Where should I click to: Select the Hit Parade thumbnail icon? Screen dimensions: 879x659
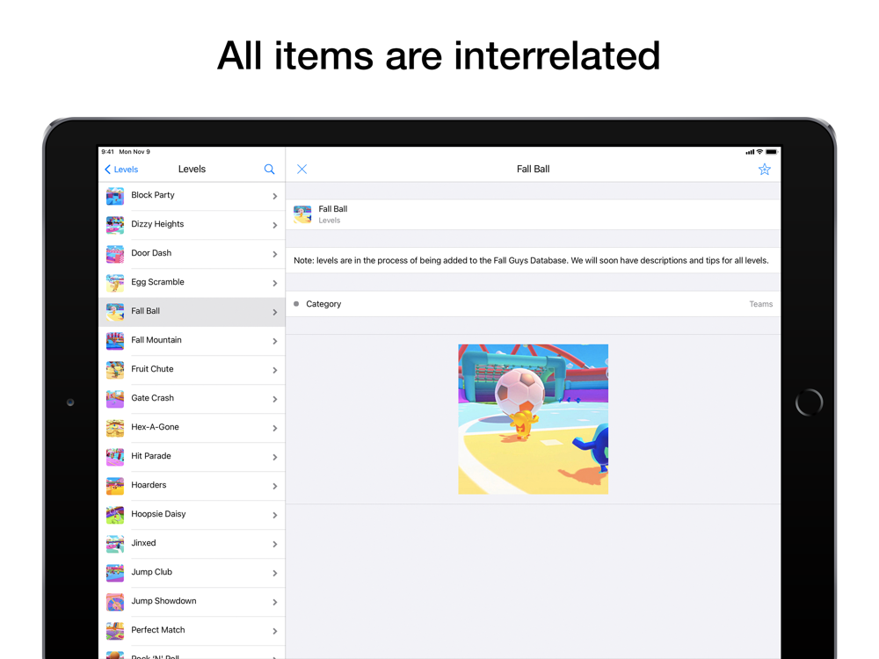click(115, 457)
